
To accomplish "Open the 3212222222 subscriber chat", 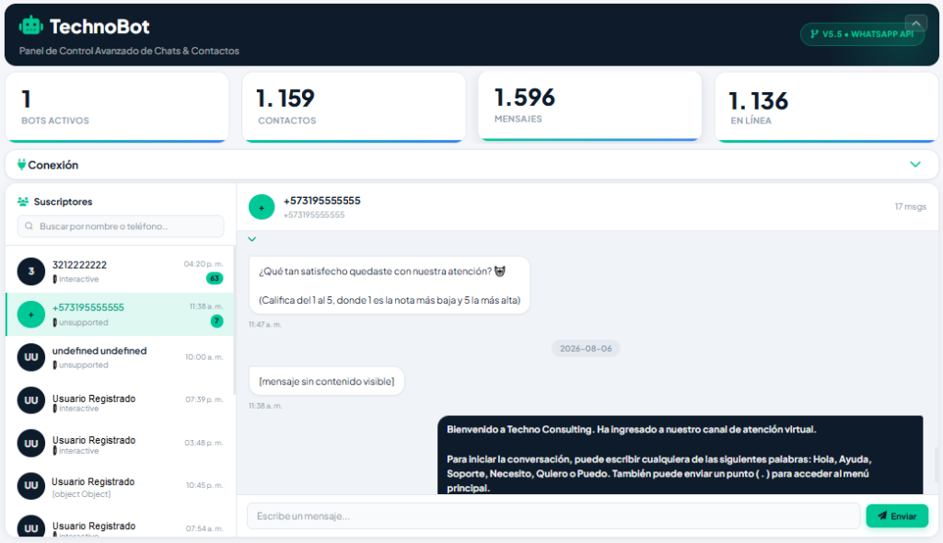I will click(x=119, y=271).
